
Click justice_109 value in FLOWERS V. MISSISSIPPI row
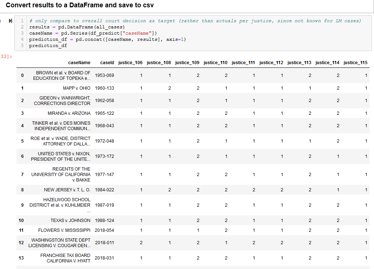(198, 230)
